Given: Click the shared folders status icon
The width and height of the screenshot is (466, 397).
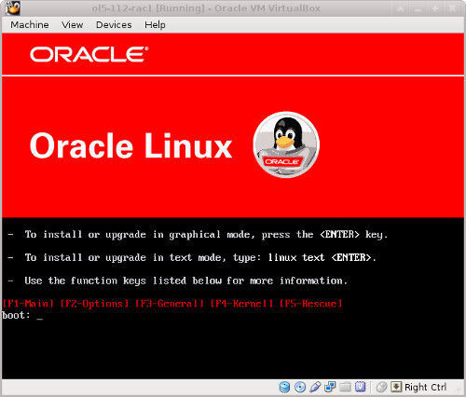Looking at the screenshot, I should [x=345, y=387].
